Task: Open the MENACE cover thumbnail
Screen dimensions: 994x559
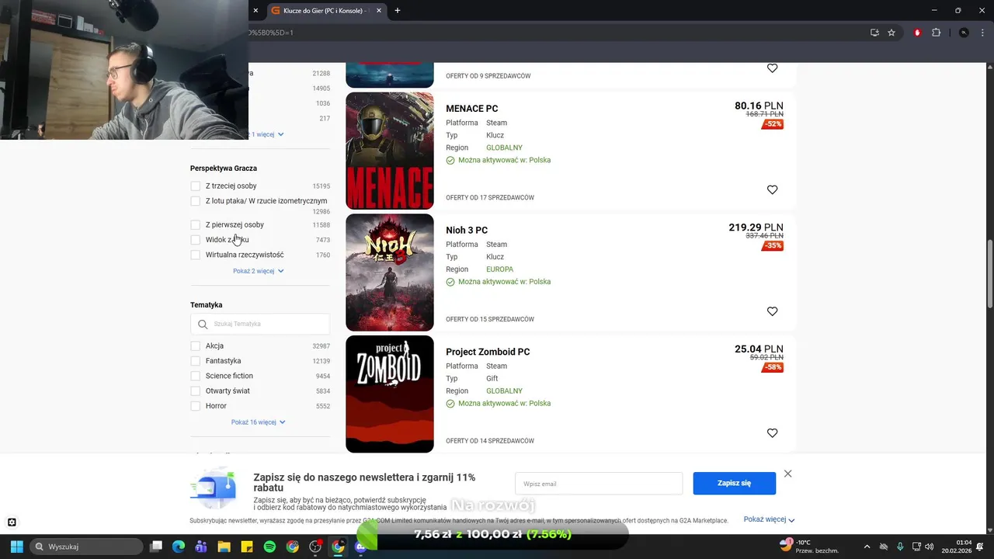Action: (390, 151)
